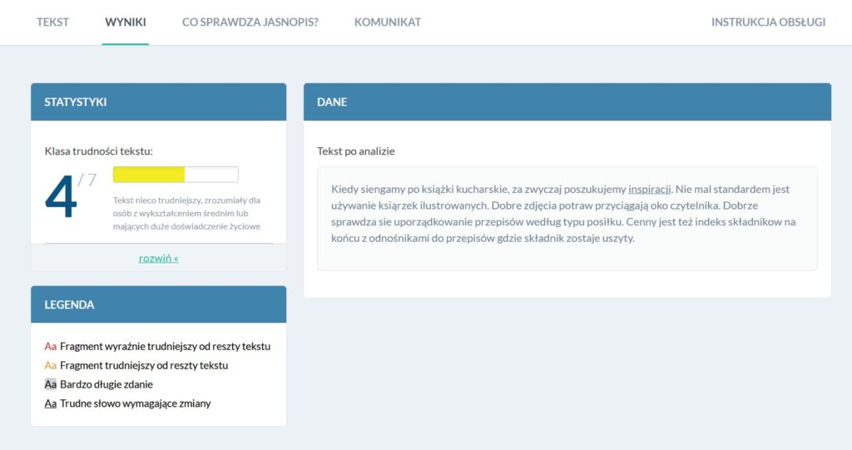Click the red Aa legend icon
This screenshot has width=852, height=450.
pos(51,346)
